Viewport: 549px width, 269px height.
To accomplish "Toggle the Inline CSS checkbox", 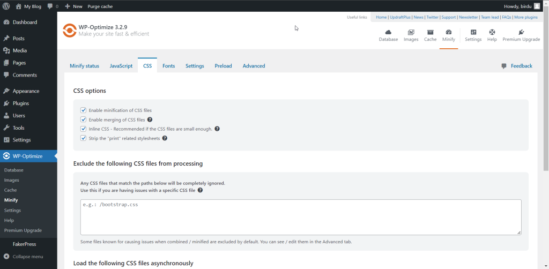I will (x=83, y=129).
